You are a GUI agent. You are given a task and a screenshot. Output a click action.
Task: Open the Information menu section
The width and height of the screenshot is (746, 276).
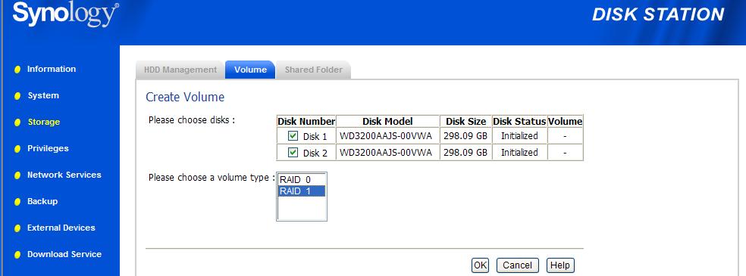click(x=52, y=69)
